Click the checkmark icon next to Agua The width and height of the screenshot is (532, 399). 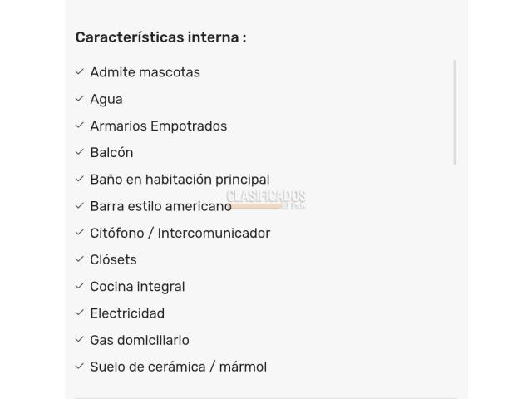tap(80, 99)
